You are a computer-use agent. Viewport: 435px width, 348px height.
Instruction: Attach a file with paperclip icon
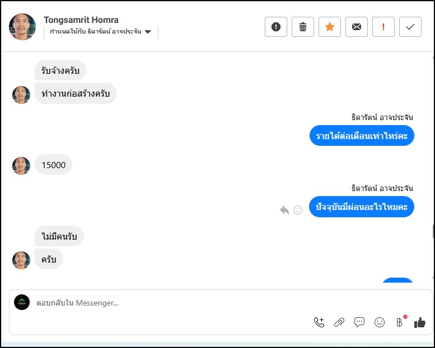point(339,322)
